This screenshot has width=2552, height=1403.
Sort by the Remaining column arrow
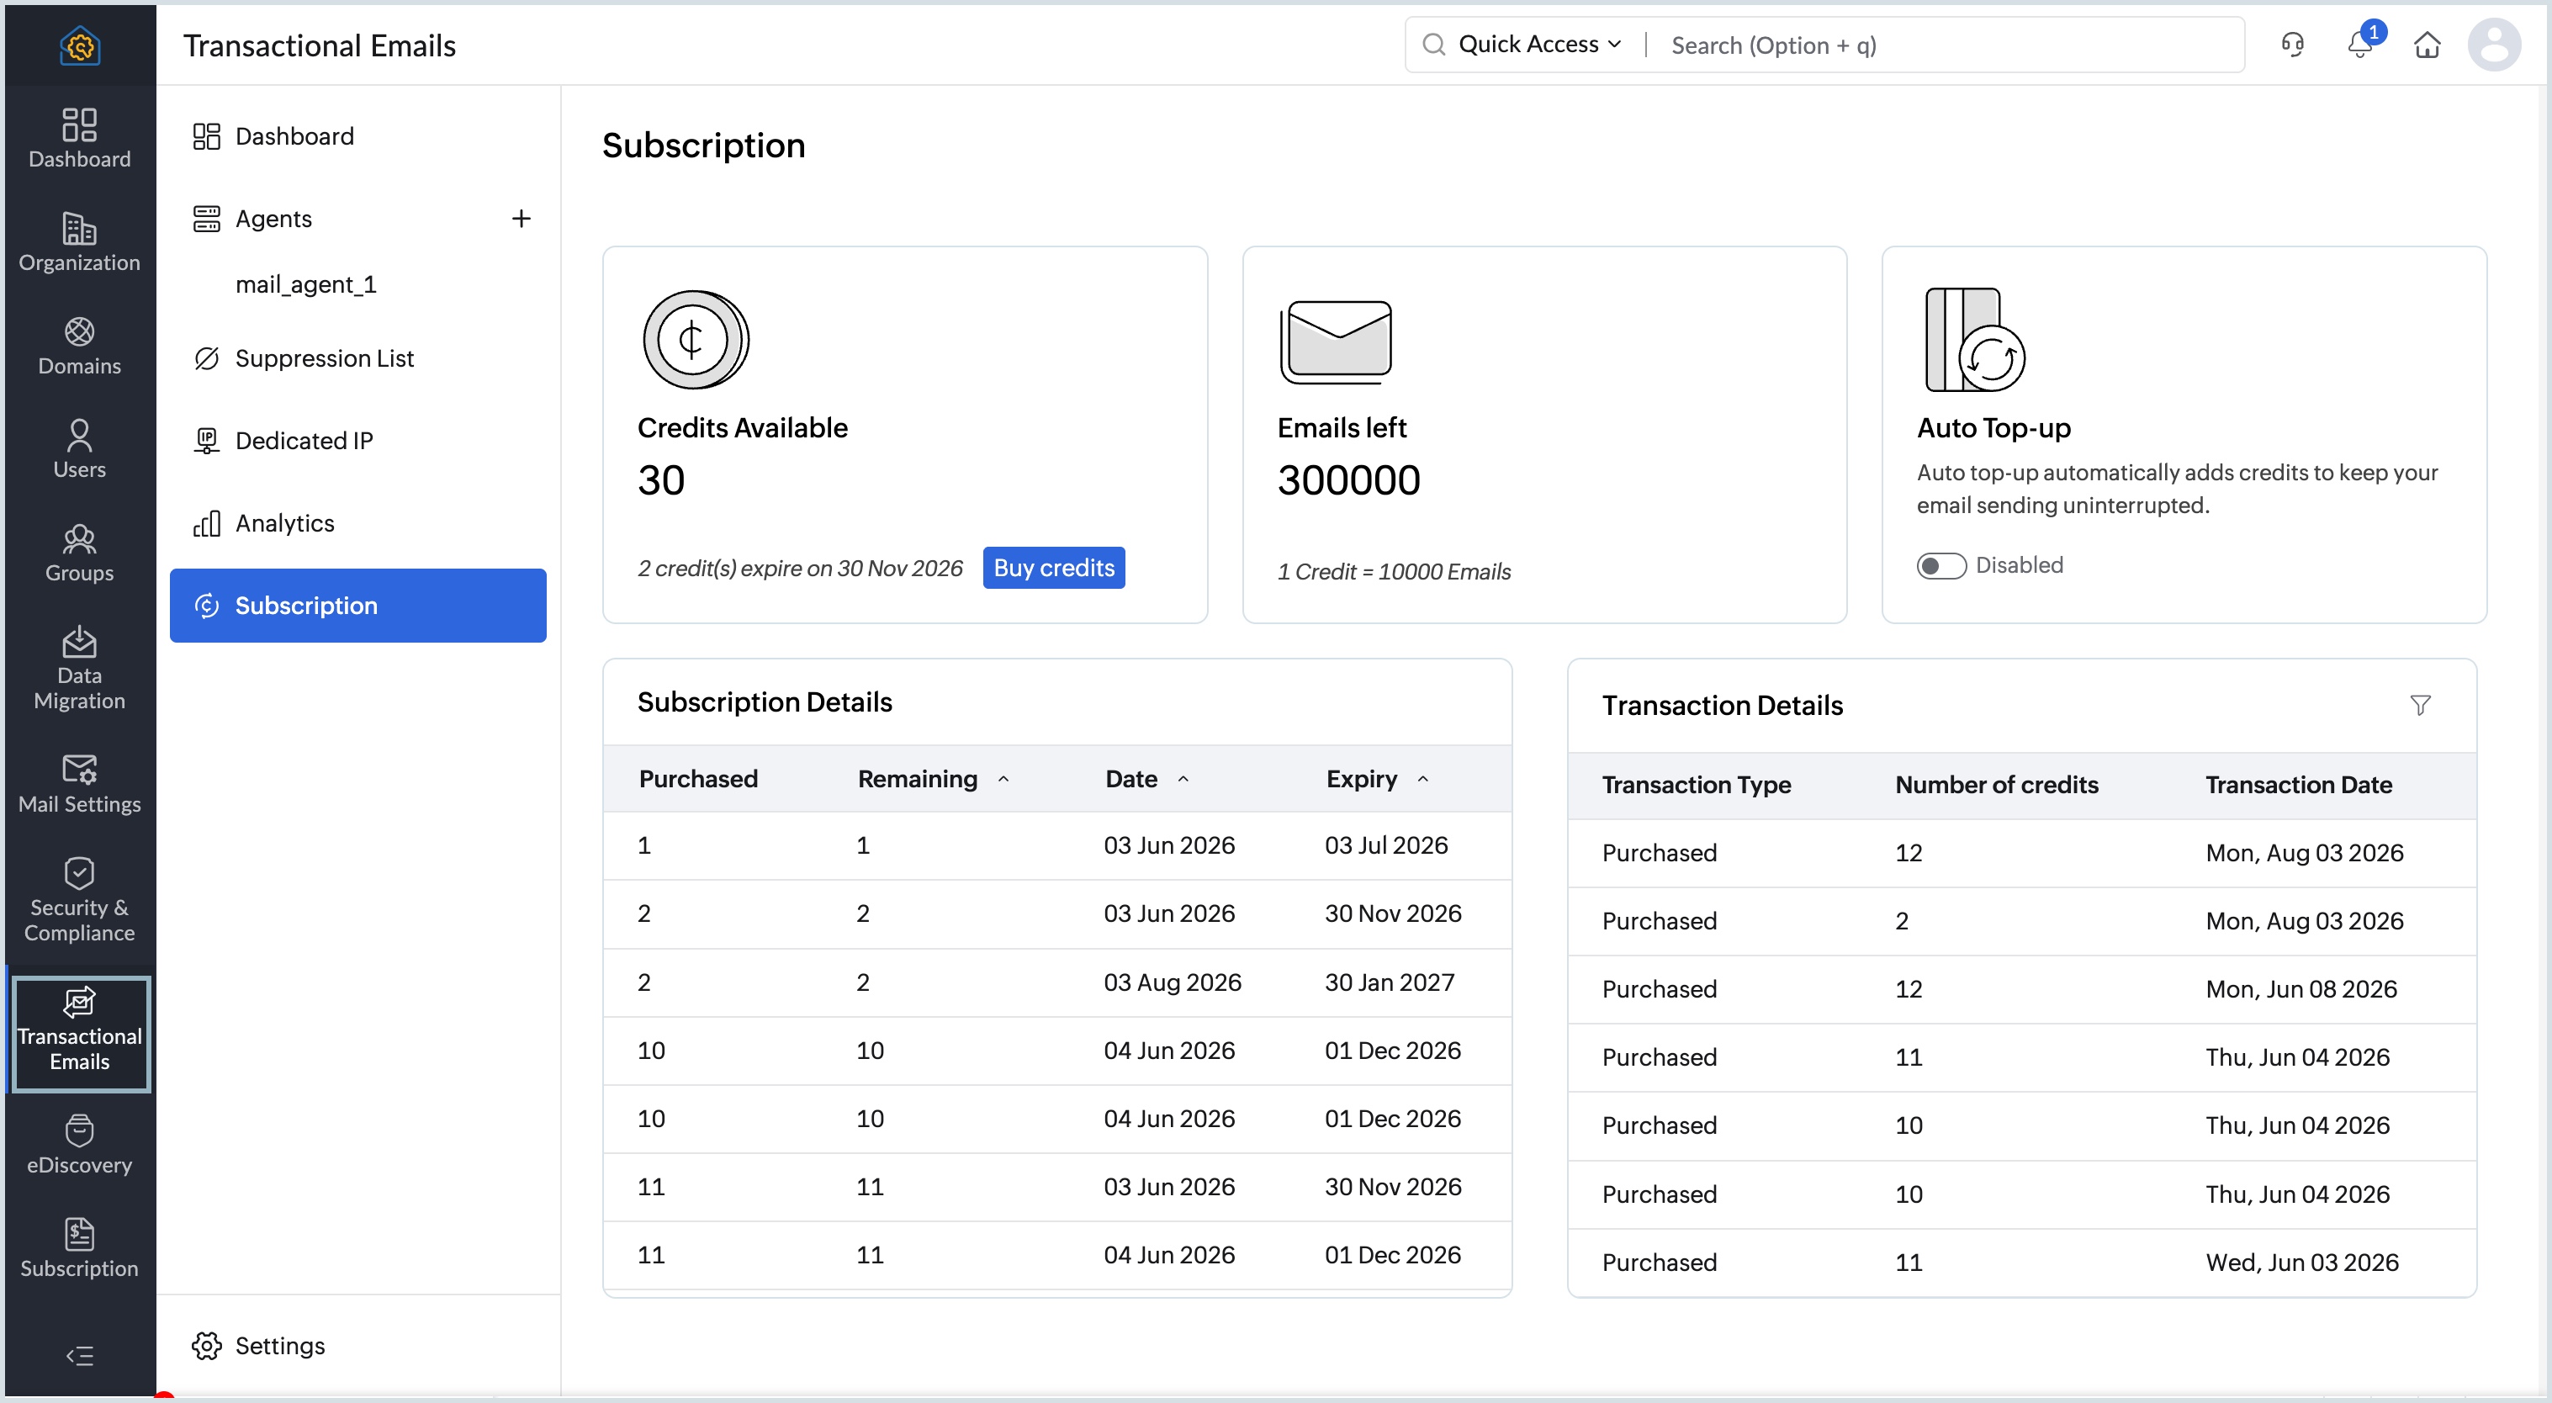(1003, 779)
